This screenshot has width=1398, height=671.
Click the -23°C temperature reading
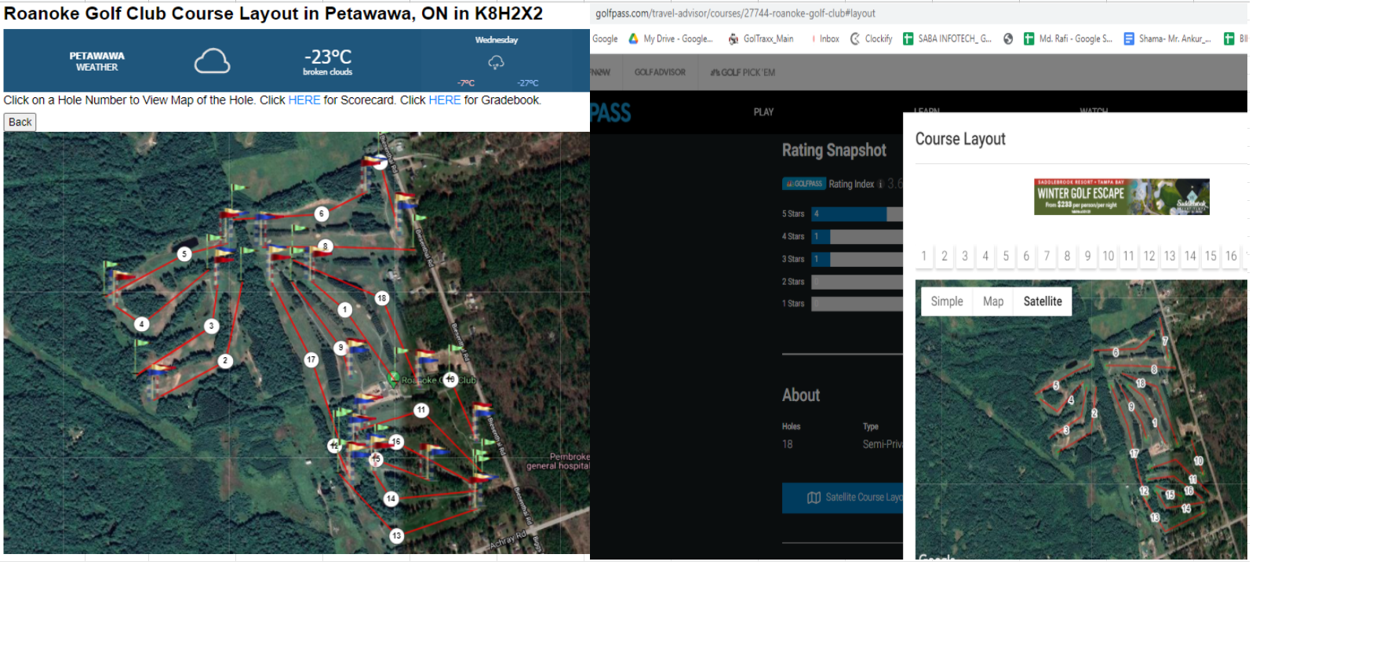328,57
